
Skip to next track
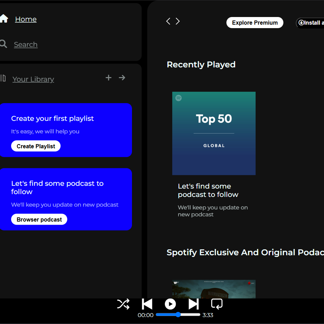pyautogui.click(x=194, y=304)
